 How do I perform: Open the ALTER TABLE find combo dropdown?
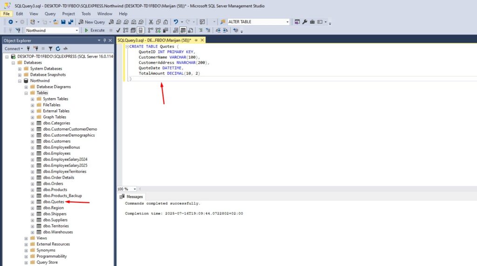[x=287, y=22]
